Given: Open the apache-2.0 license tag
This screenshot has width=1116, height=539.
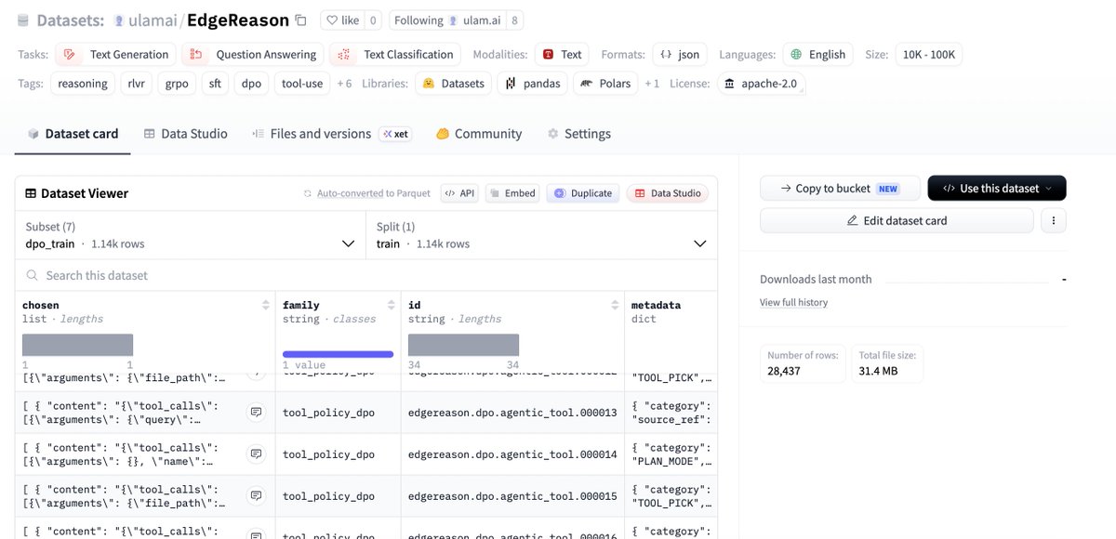Looking at the screenshot, I should click(x=761, y=83).
